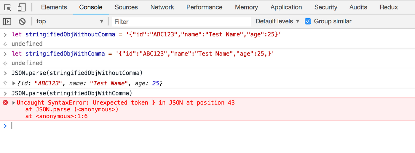Open the Default levels dropdown
The image size is (415, 153).
click(277, 21)
